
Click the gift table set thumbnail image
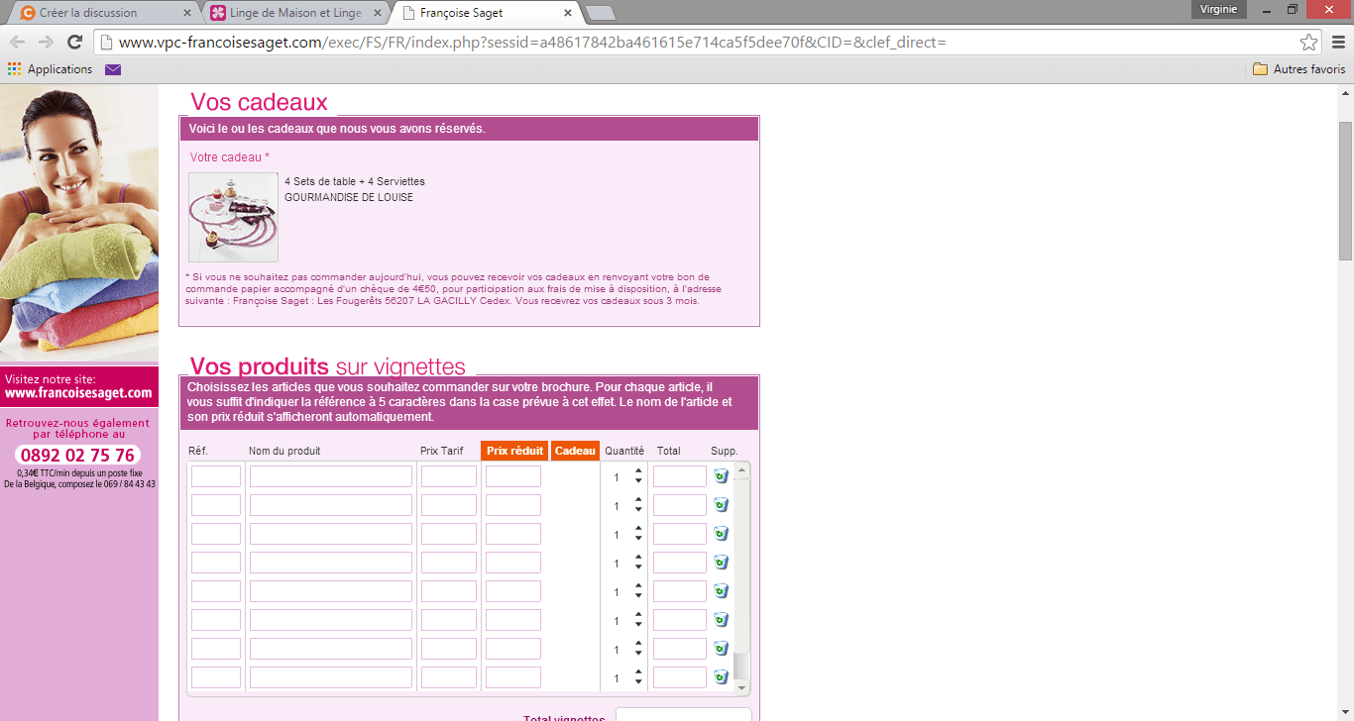click(x=233, y=217)
